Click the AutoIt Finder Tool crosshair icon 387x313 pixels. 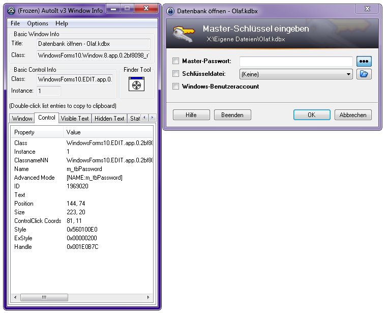(x=136, y=84)
